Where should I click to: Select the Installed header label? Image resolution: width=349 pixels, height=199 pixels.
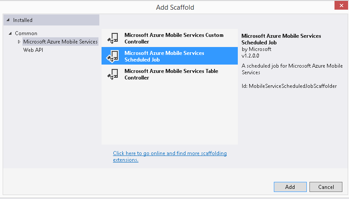pyautogui.click(x=23, y=20)
